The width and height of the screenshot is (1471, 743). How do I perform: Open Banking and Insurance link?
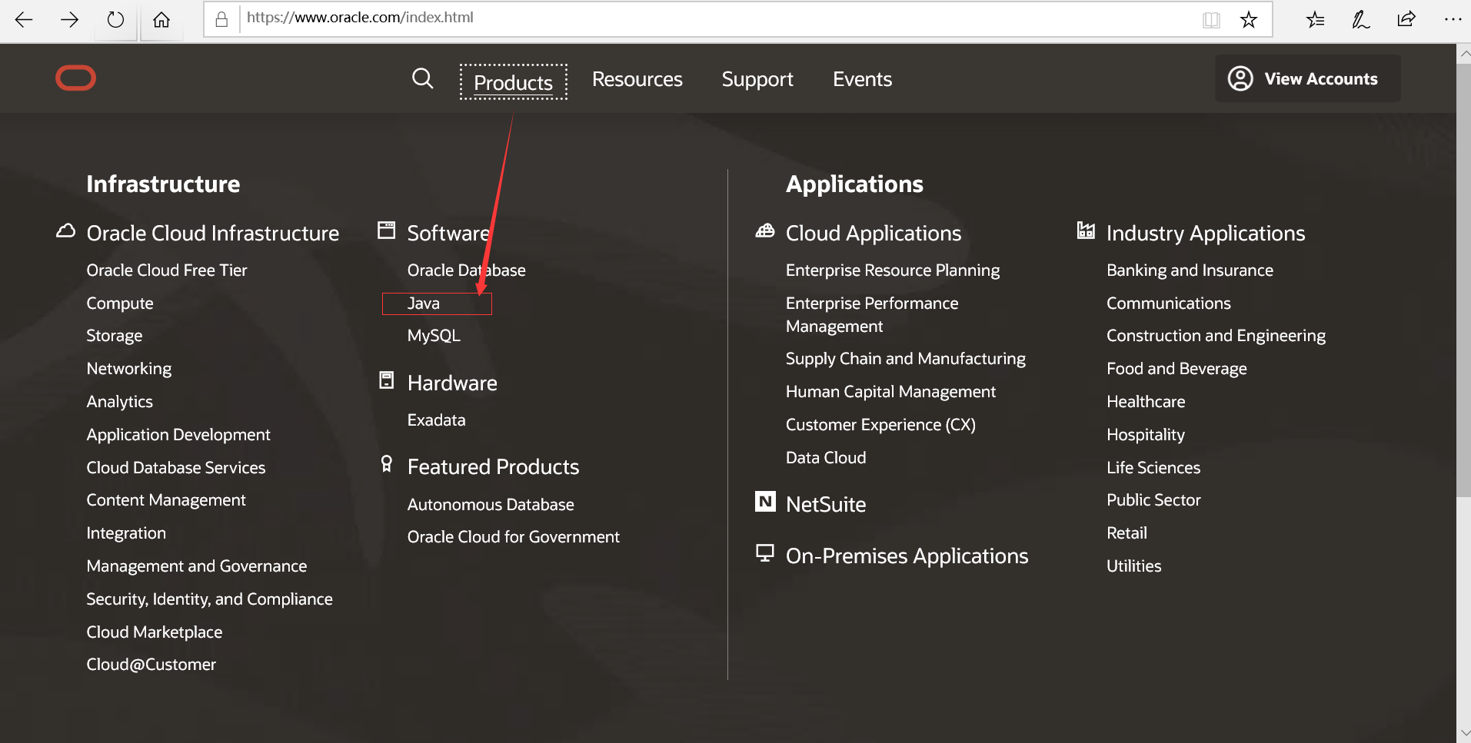click(x=1190, y=270)
